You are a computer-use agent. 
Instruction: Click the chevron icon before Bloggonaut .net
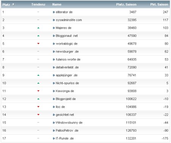click(x=54, y=36)
